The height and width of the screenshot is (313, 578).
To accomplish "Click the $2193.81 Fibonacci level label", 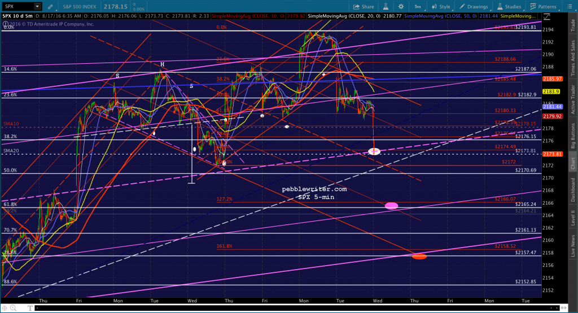I will tap(526, 27).
